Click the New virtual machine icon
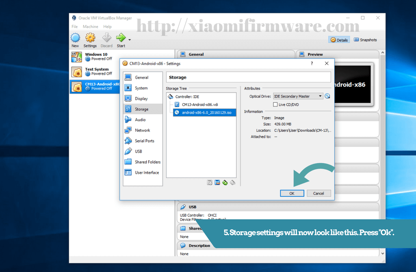 pos(75,40)
